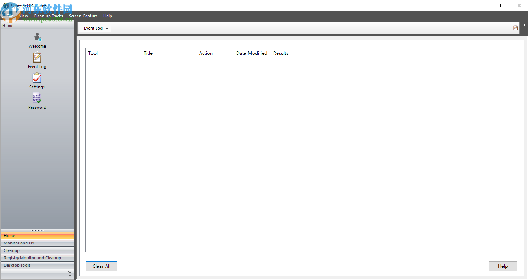Click the dotted splitter to resize panes

(x=37, y=230)
